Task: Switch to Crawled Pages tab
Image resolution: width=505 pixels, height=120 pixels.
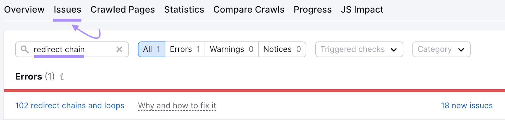Action: tap(122, 10)
